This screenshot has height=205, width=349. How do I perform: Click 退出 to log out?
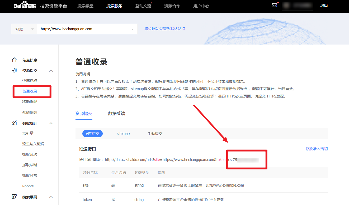pos(324,5)
